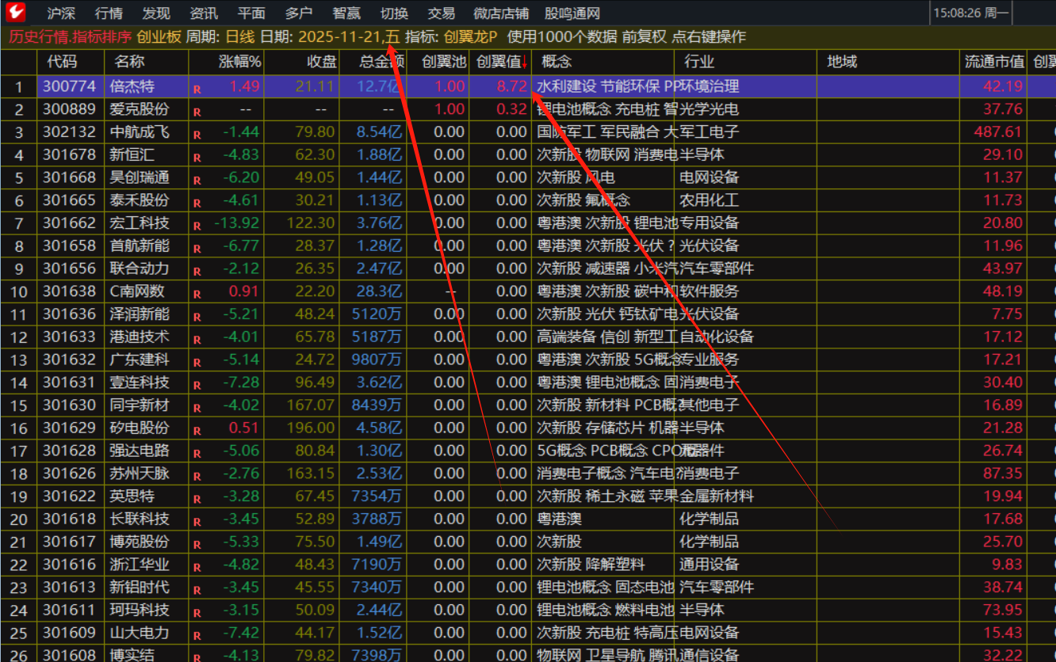Switch the 创业板 board selector

coord(159,37)
